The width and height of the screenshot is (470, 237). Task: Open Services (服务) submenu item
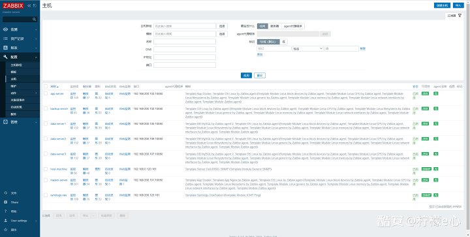pos(14,114)
